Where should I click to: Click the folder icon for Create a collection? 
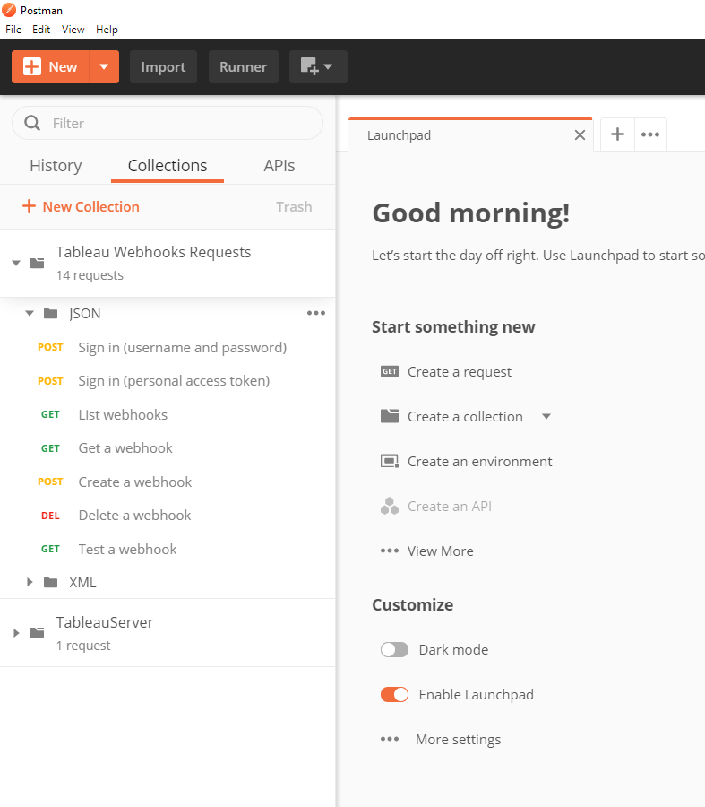click(390, 416)
